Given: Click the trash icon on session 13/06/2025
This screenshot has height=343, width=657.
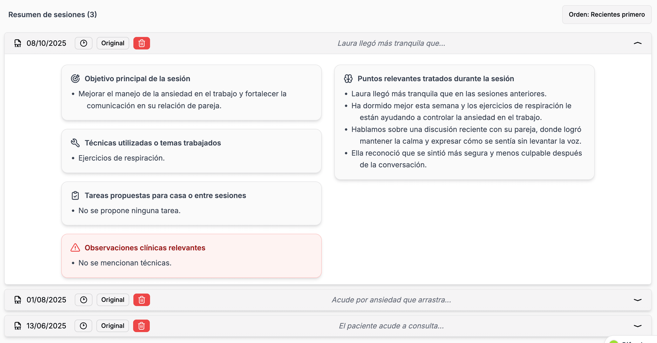Looking at the screenshot, I should click(x=141, y=326).
